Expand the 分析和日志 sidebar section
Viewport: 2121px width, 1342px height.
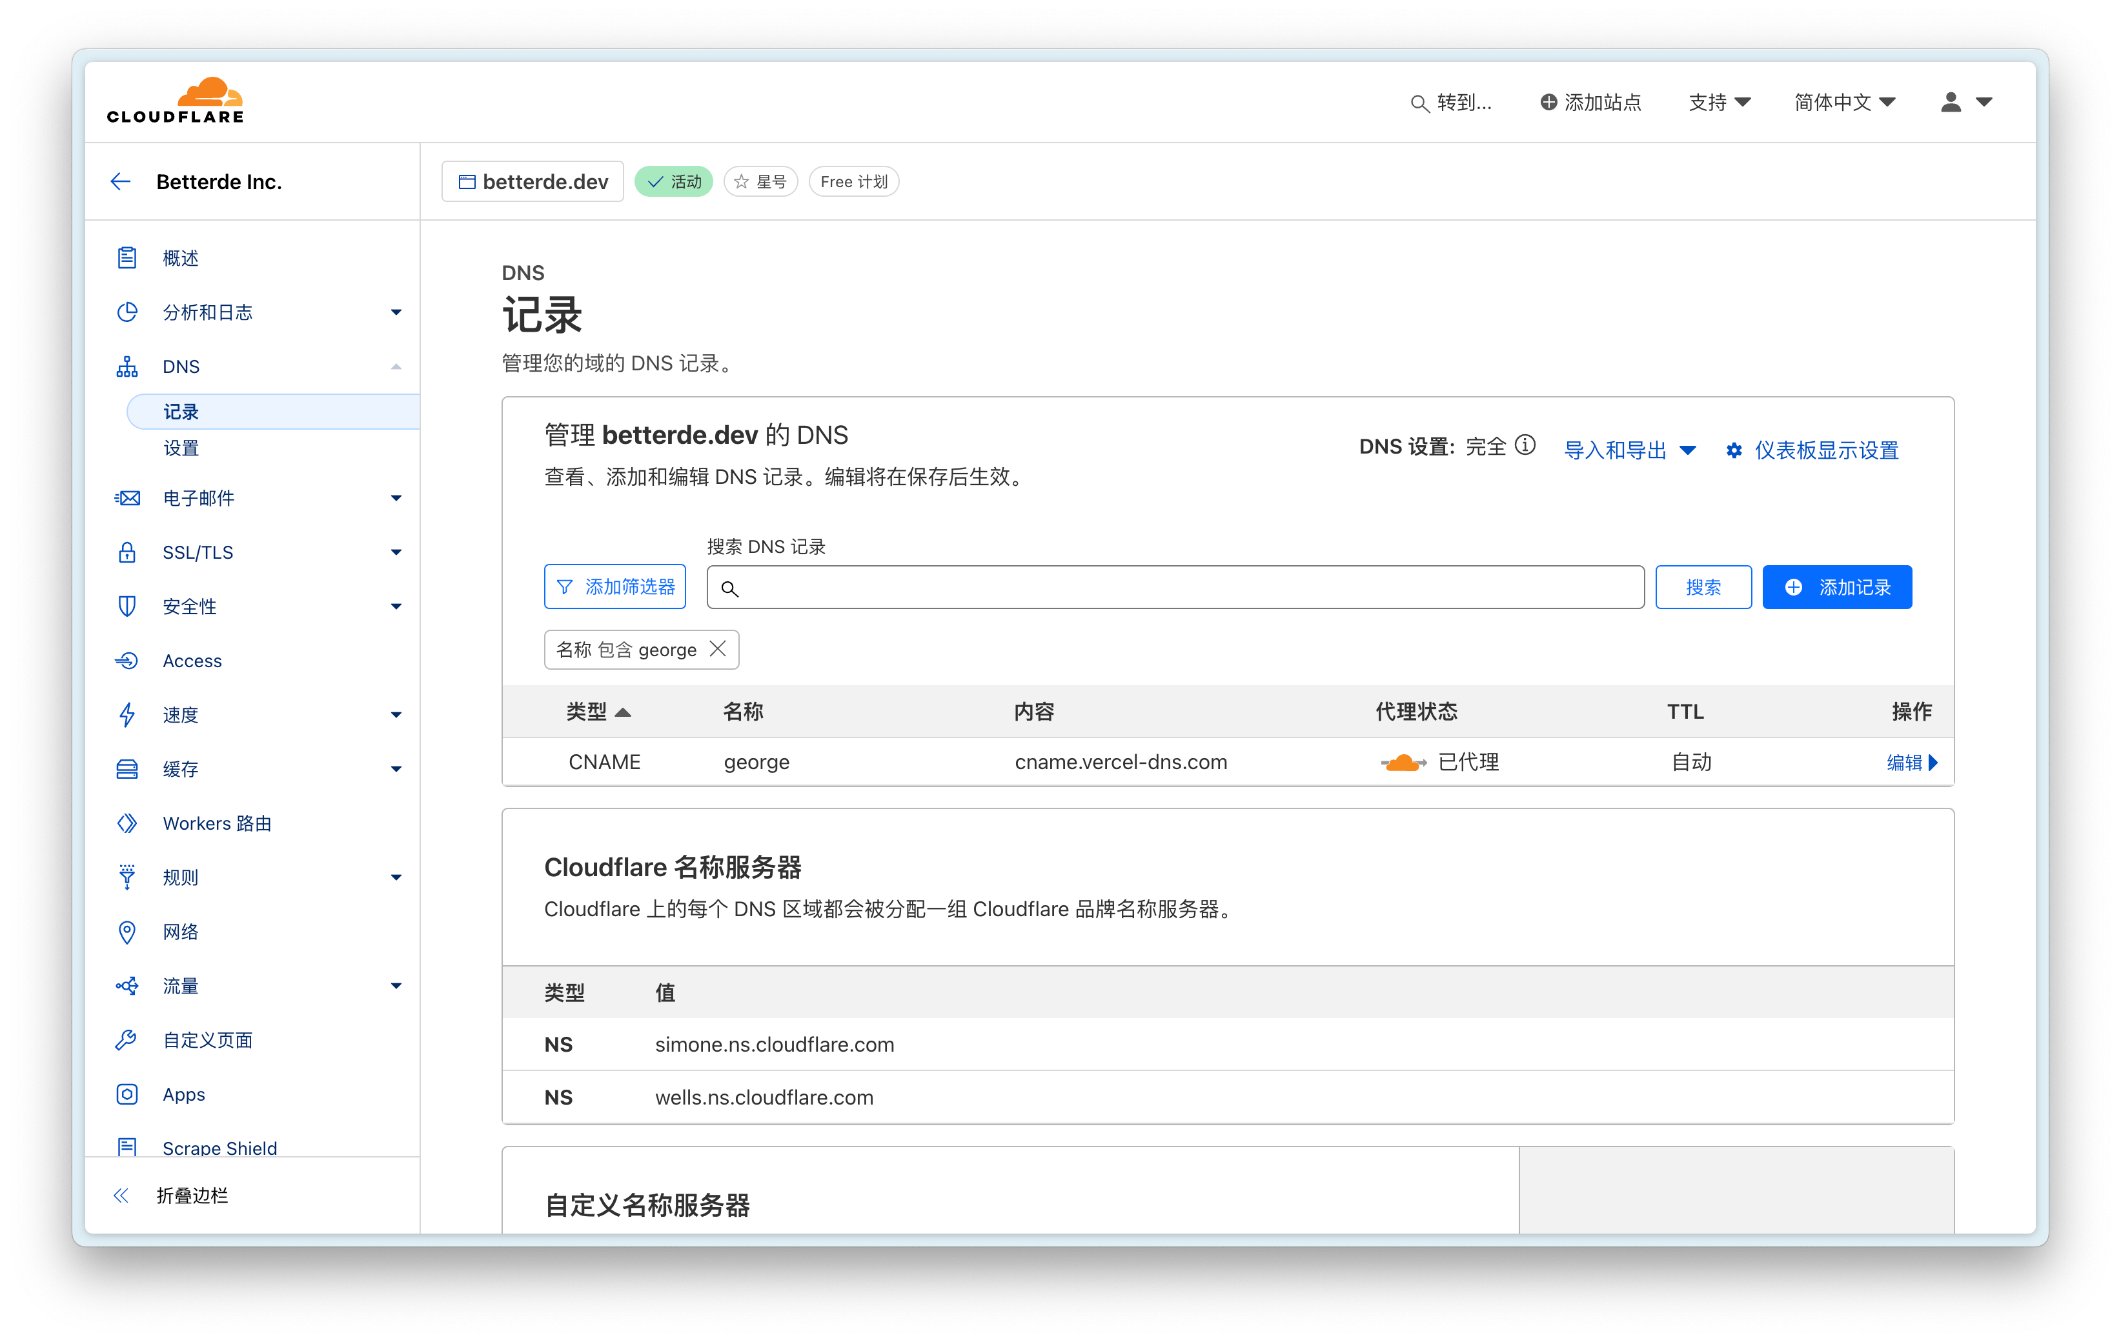[x=396, y=312]
